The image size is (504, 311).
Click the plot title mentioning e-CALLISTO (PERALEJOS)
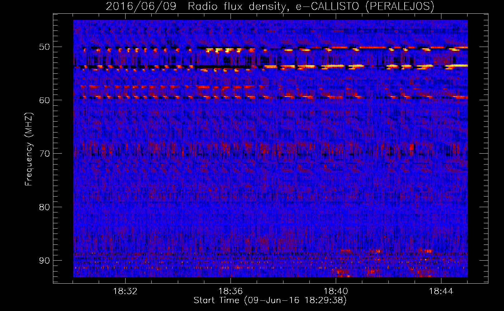click(270, 6)
